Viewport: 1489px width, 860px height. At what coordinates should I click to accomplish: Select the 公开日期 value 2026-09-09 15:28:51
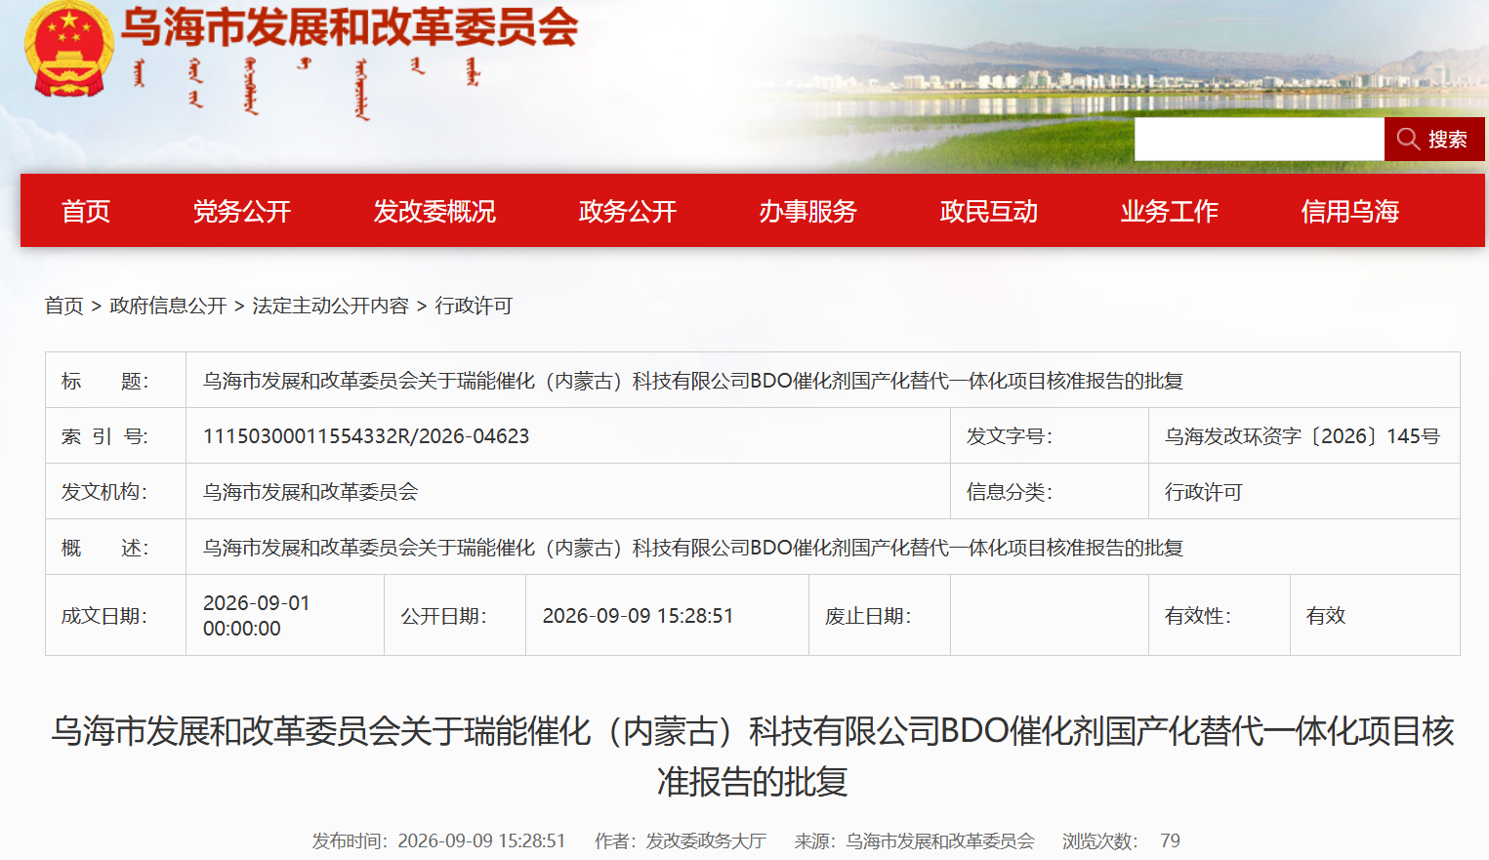point(638,616)
